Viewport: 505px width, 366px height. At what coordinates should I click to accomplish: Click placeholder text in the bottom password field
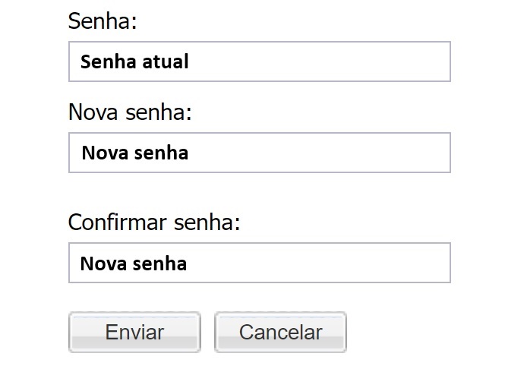point(134,263)
